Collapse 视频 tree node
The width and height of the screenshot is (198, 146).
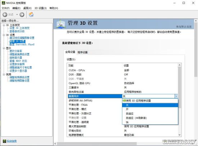4,75
